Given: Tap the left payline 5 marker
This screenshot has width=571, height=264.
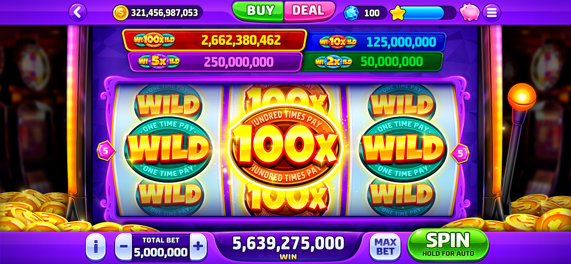Looking at the screenshot, I should pos(106,150).
